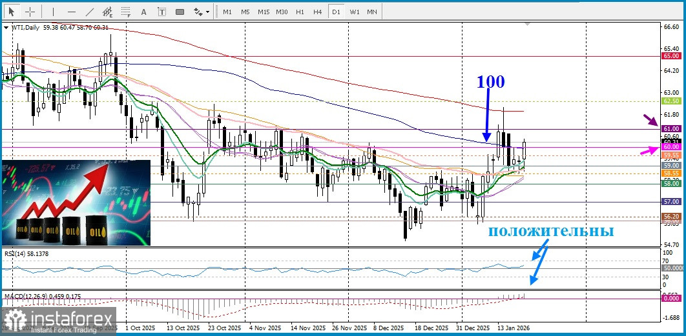Select the trendline drawing tool

[90, 12]
